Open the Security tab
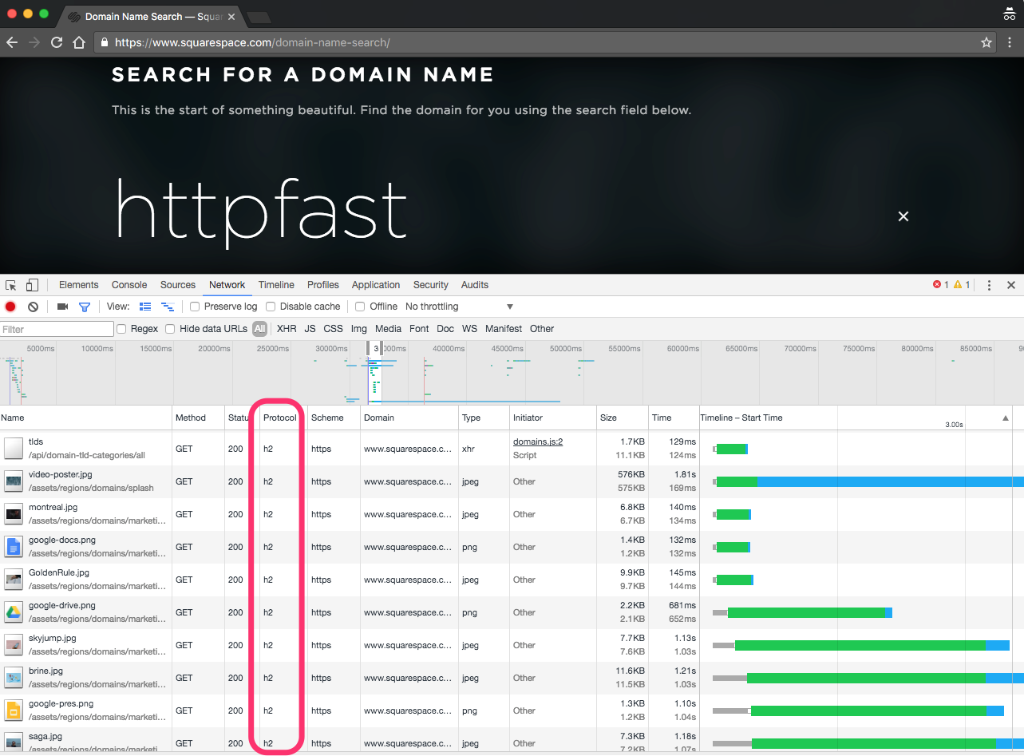Image resolution: width=1024 pixels, height=756 pixels. point(431,285)
